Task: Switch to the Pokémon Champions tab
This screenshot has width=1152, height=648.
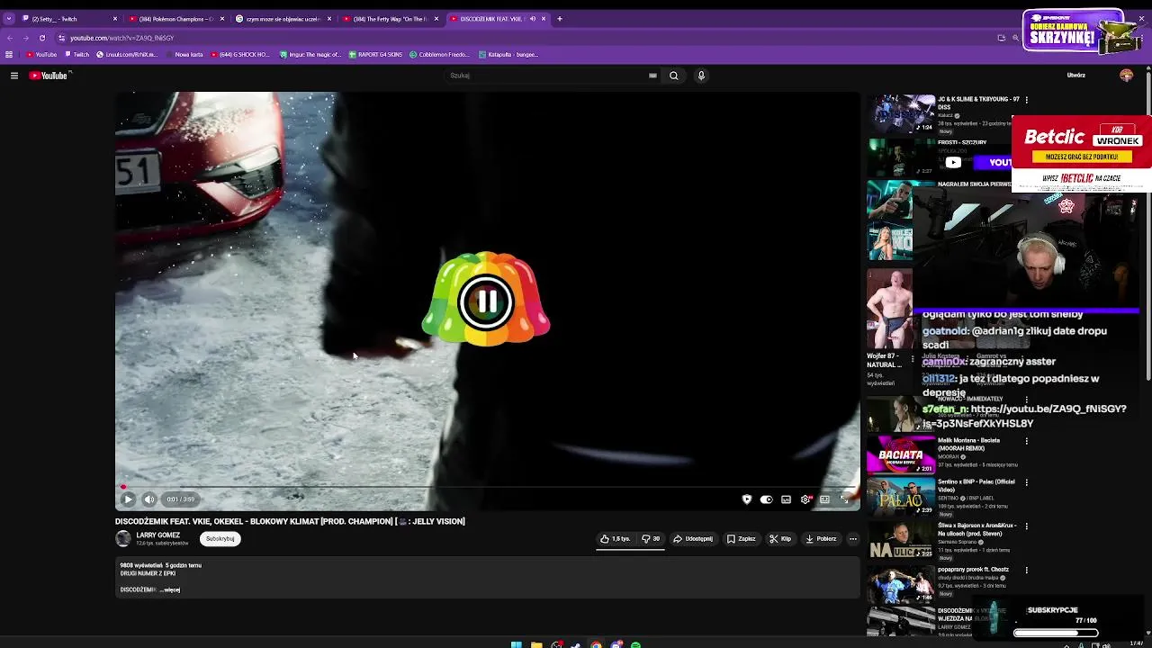Action: [175, 19]
